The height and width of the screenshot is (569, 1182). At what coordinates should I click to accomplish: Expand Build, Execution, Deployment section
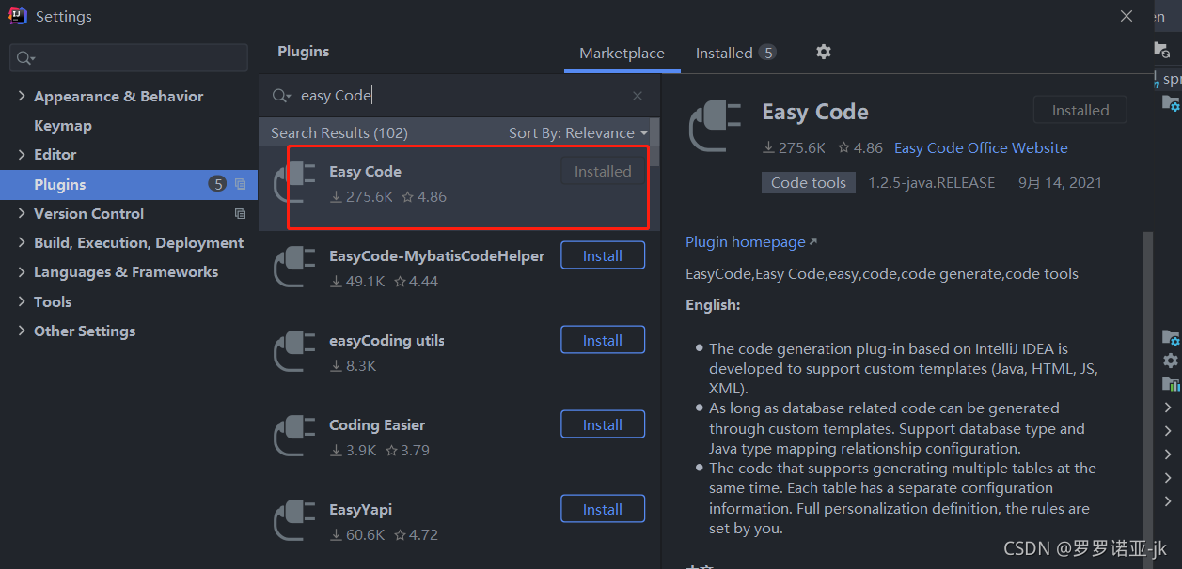click(x=22, y=242)
